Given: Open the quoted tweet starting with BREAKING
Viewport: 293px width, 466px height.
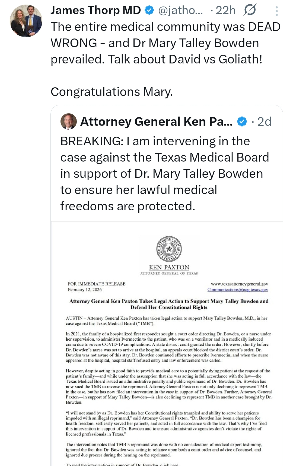Looking at the screenshot, I should tap(164, 173).
